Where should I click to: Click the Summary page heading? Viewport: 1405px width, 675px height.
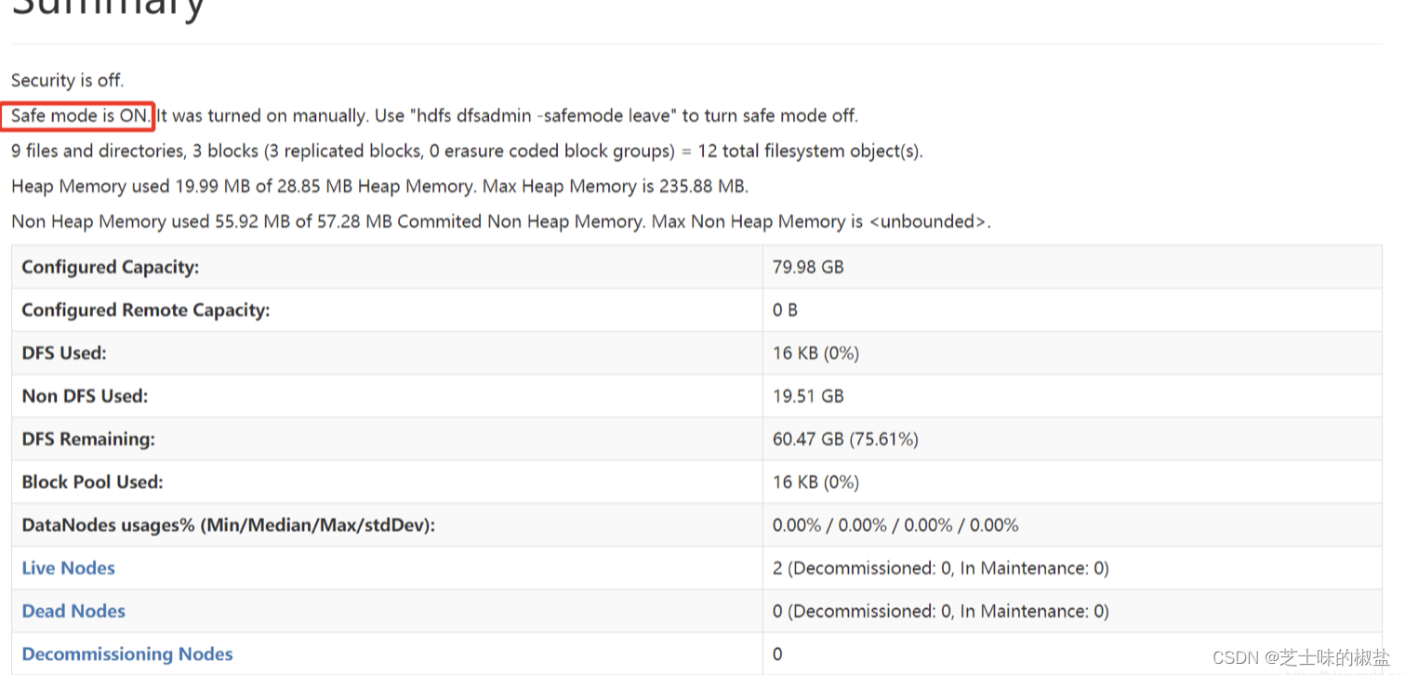pos(108,9)
